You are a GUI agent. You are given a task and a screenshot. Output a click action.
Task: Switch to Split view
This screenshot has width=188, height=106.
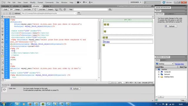click(x=11, y=9)
